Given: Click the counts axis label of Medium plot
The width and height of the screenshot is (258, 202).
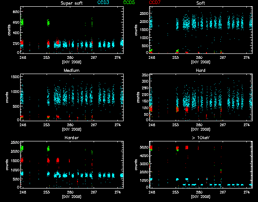Looking at the screenshot, I should coord(7,97).
